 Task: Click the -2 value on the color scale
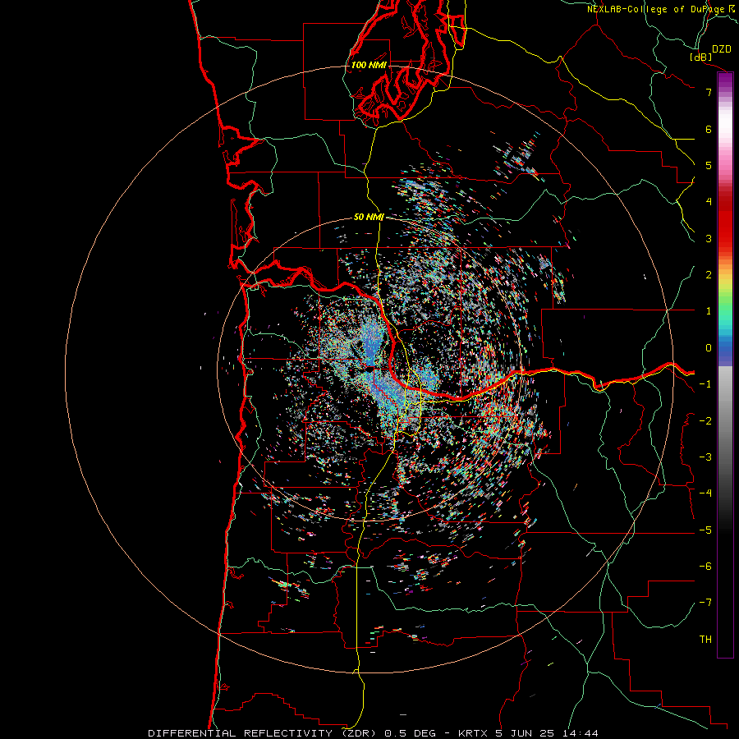click(x=705, y=421)
